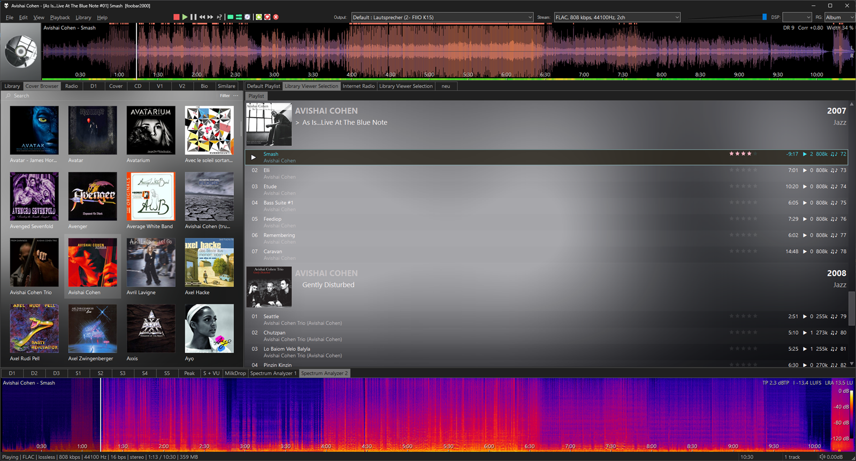
Task: Click the red heart toolbar icon
Action: (267, 17)
